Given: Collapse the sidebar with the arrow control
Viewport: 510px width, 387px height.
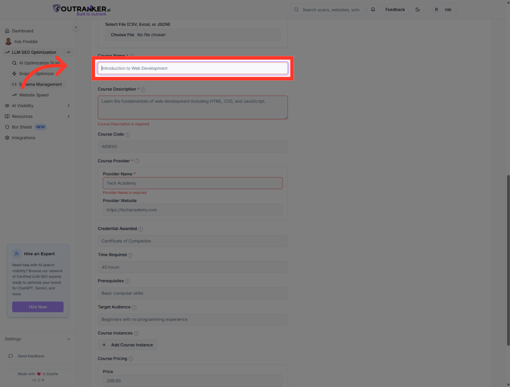Looking at the screenshot, I should coord(76,27).
